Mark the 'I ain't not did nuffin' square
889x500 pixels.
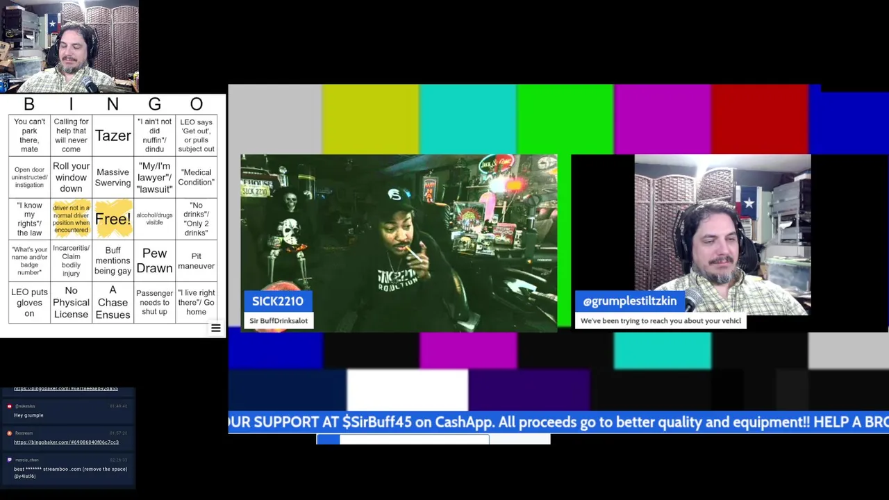(154, 135)
